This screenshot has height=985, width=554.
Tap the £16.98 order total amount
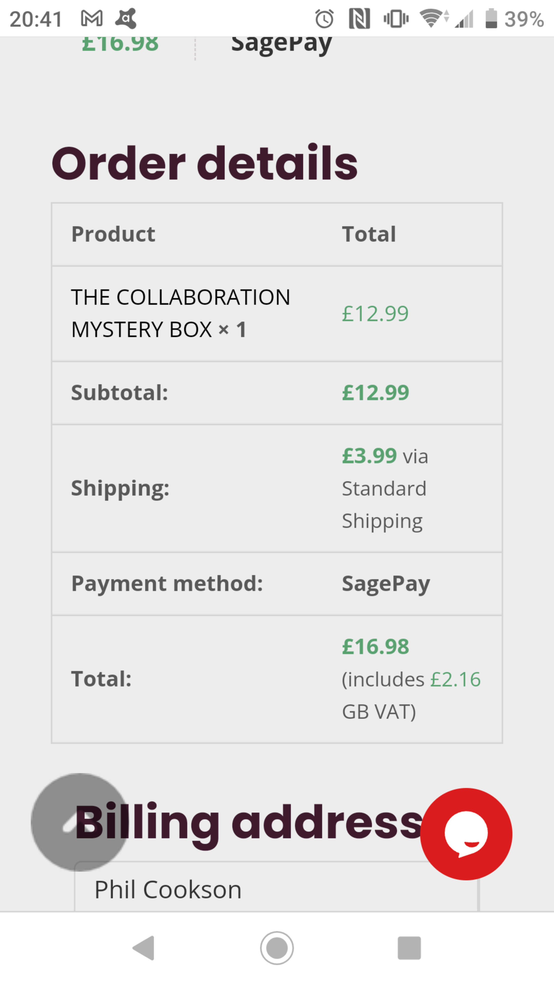375,647
